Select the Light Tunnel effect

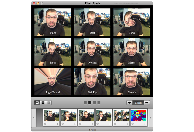coord(53,82)
